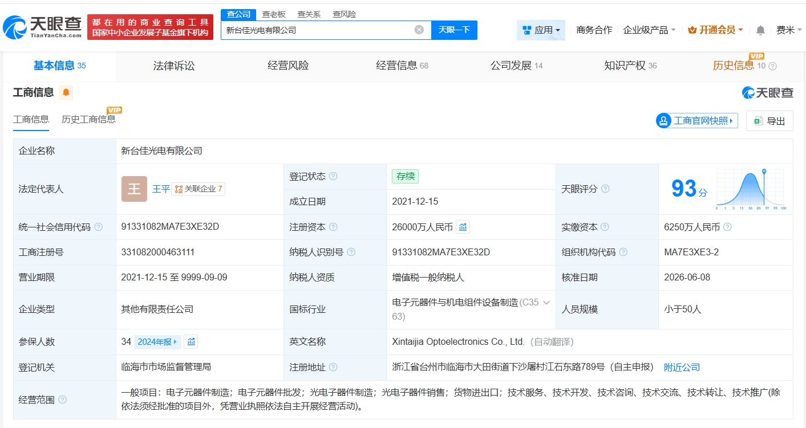Click the credit code 91331082MA7E3XE32D under 统一社会信用代码
The height and width of the screenshot is (428, 806).
point(170,227)
